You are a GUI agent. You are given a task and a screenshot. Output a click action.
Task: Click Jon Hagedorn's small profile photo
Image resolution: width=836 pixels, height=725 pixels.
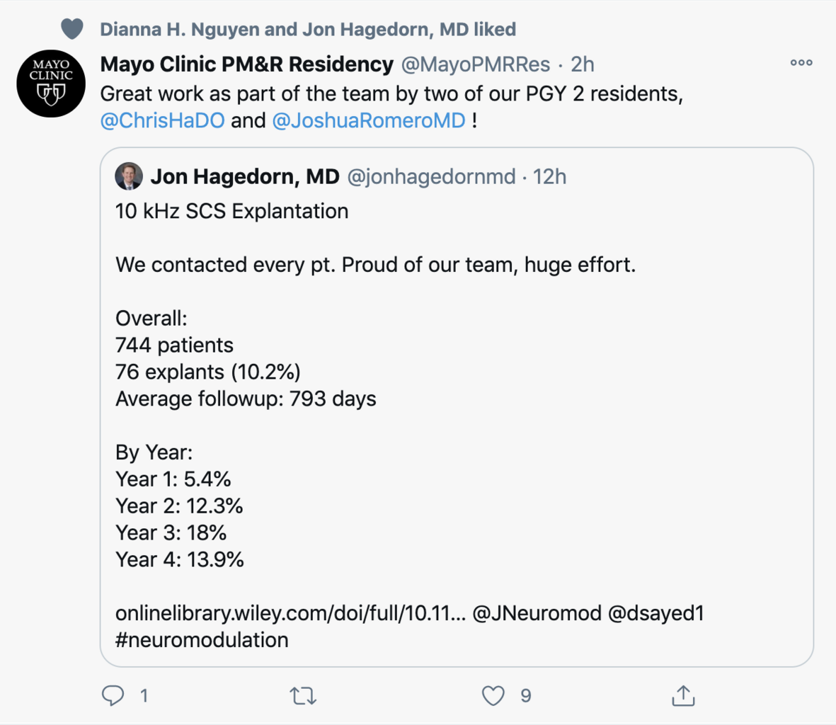pyautogui.click(x=129, y=176)
